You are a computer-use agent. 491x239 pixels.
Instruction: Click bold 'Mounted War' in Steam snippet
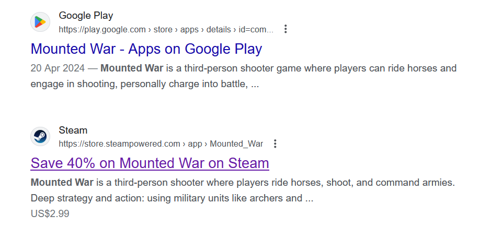pyautogui.click(x=62, y=183)
